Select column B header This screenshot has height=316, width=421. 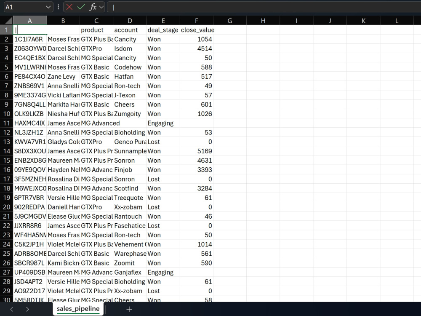(63, 21)
